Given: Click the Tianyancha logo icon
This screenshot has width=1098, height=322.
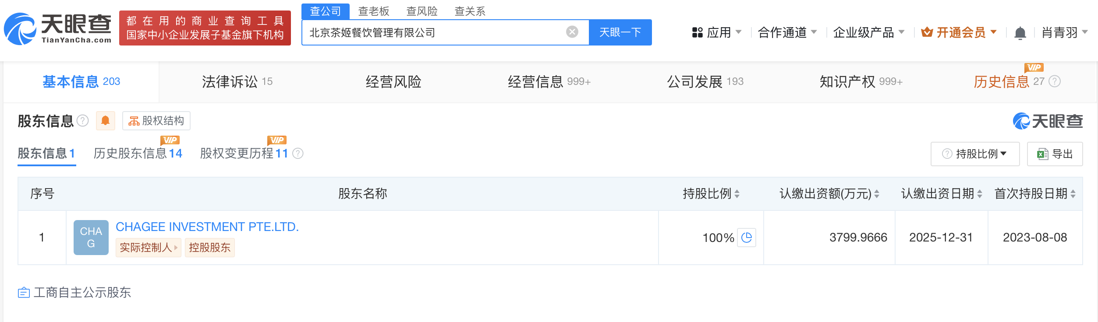Looking at the screenshot, I should coord(20,29).
